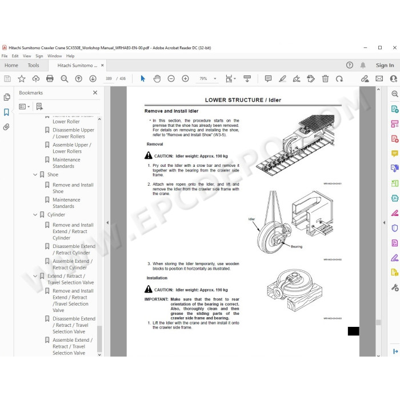Open the Comment tool in right pane
Viewport: 400px width, 400px height.
(395, 153)
